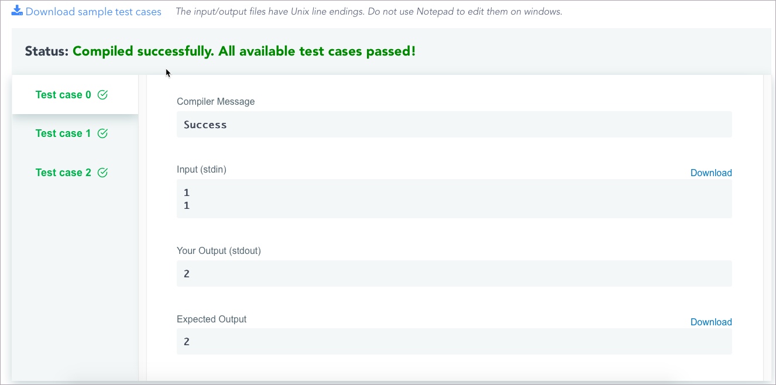Switch to the Test case 1 tab
The height and width of the screenshot is (385, 776).
click(63, 133)
